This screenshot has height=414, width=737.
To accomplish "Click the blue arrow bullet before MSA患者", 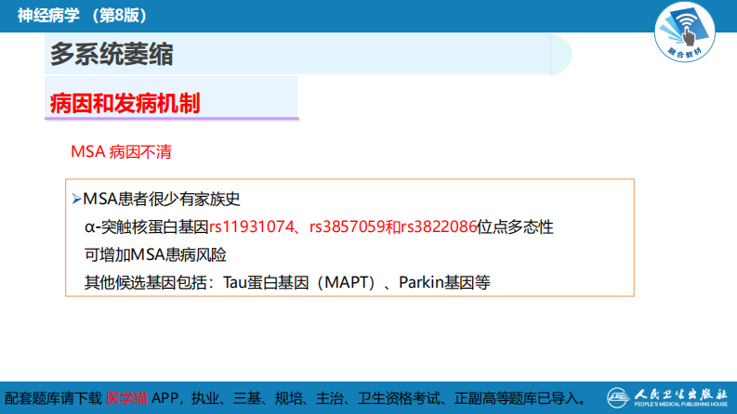I will coord(76,200).
